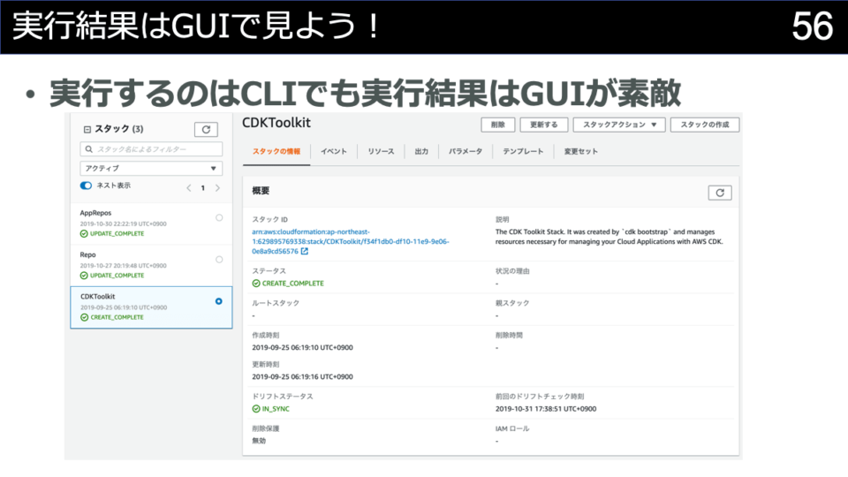Switch to スタックの情報 tab
The width and height of the screenshot is (848, 477).
276,151
